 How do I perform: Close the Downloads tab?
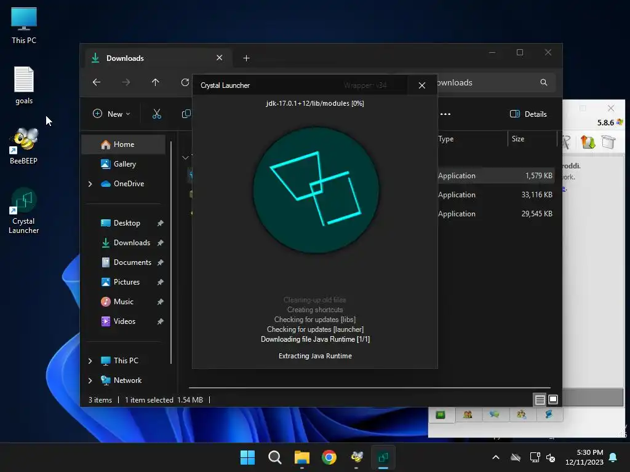pos(220,58)
